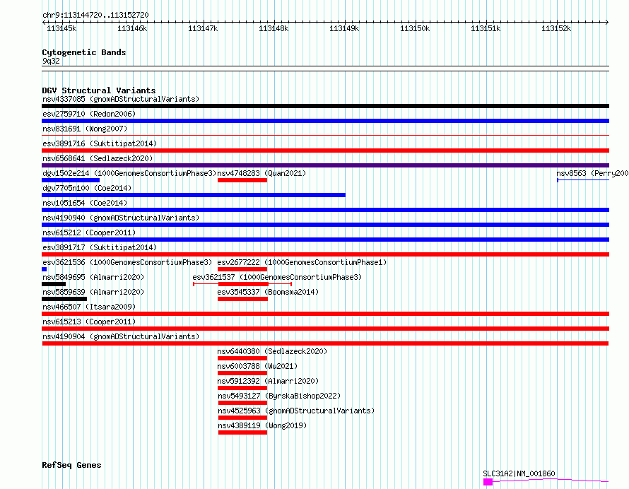629x489 pixels.
Task: Select variant esv3621536 (1000GenomesConsortiumPhase3) label
Action: pyautogui.click(x=127, y=262)
